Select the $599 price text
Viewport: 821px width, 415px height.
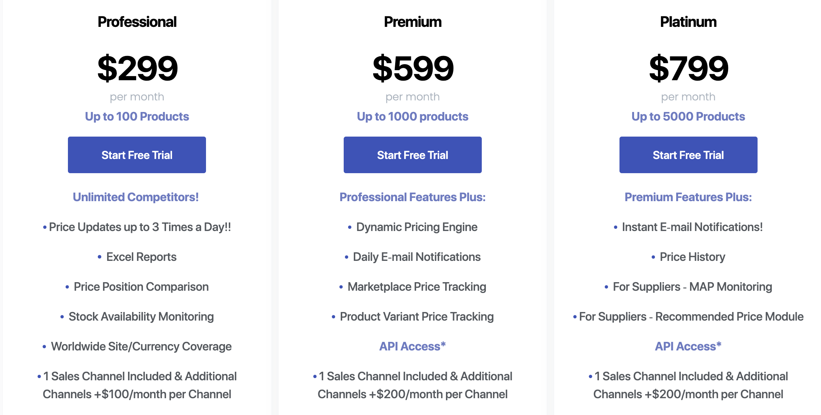[x=413, y=68]
